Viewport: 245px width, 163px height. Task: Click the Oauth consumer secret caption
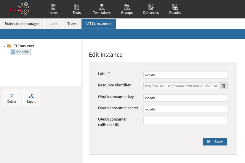click(x=118, y=108)
